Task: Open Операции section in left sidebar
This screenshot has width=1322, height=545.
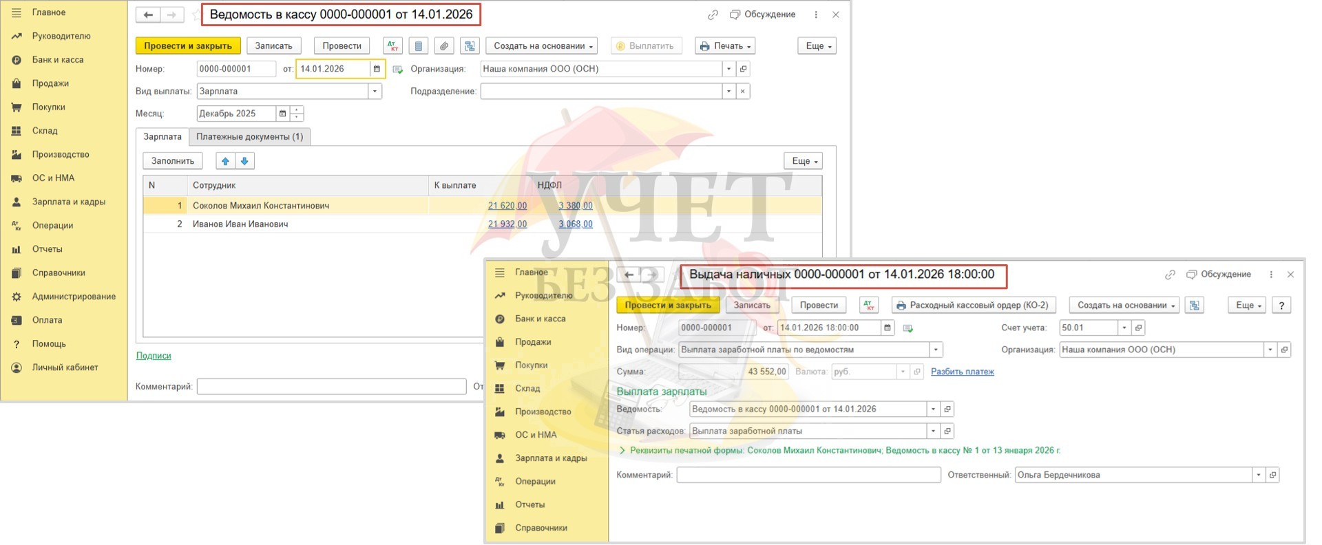Action: (x=52, y=226)
